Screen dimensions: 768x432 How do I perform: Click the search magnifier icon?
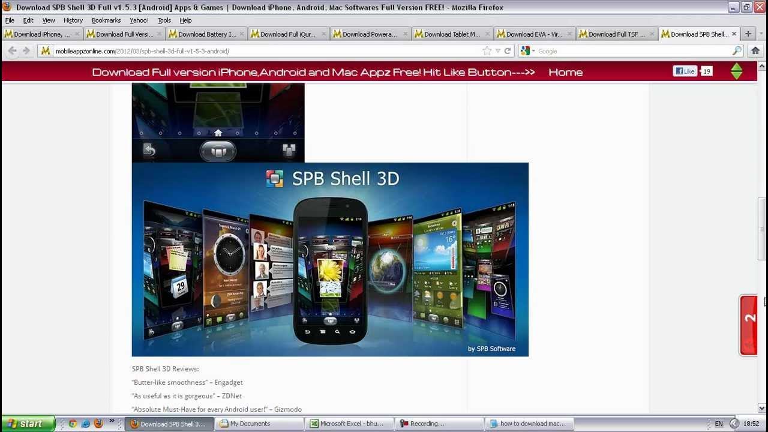click(x=737, y=51)
